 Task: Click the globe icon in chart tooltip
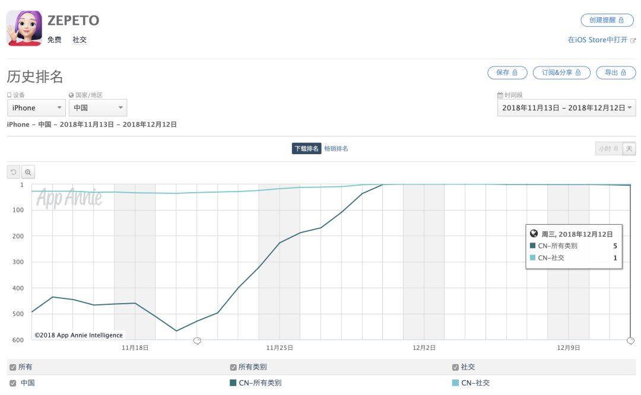click(x=534, y=234)
